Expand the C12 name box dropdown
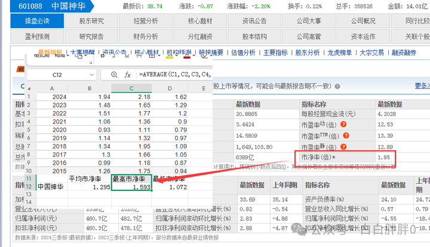This screenshot has width=430, height=247. (91, 75)
